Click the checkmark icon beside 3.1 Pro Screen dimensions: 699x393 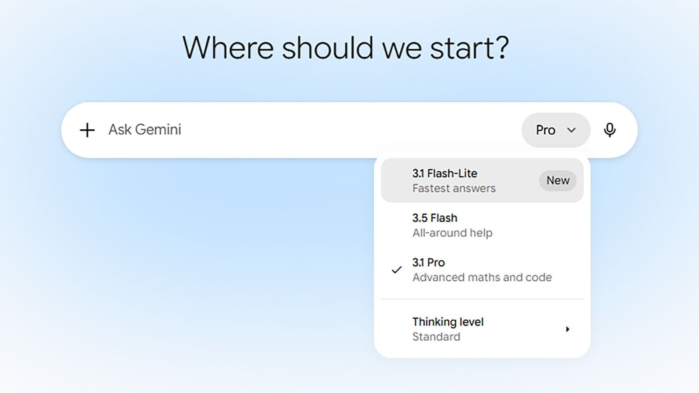[x=396, y=270]
